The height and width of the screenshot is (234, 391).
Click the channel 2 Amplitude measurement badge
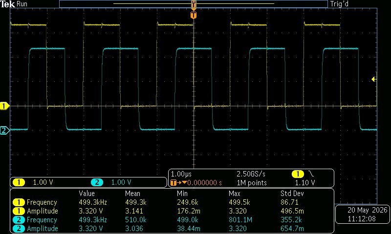19,229
